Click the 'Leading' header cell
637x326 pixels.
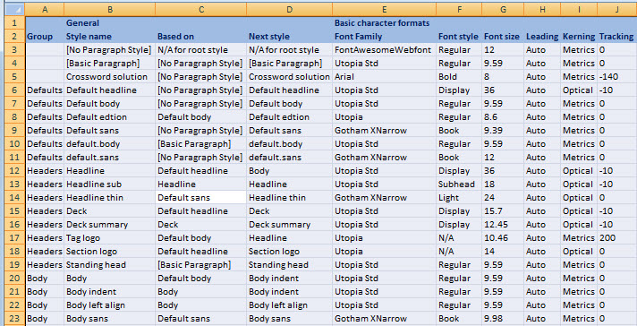coord(542,36)
